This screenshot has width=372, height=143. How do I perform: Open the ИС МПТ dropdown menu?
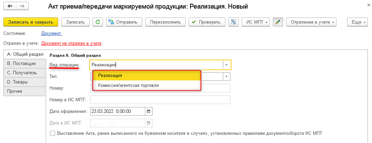256,22
